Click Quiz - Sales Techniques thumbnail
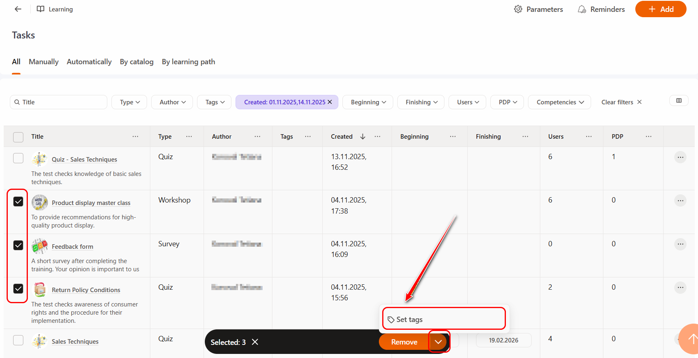 pos(39,159)
